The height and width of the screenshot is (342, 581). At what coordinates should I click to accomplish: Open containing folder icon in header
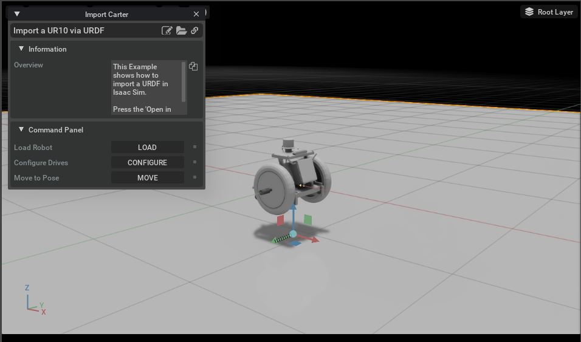pyautogui.click(x=181, y=30)
